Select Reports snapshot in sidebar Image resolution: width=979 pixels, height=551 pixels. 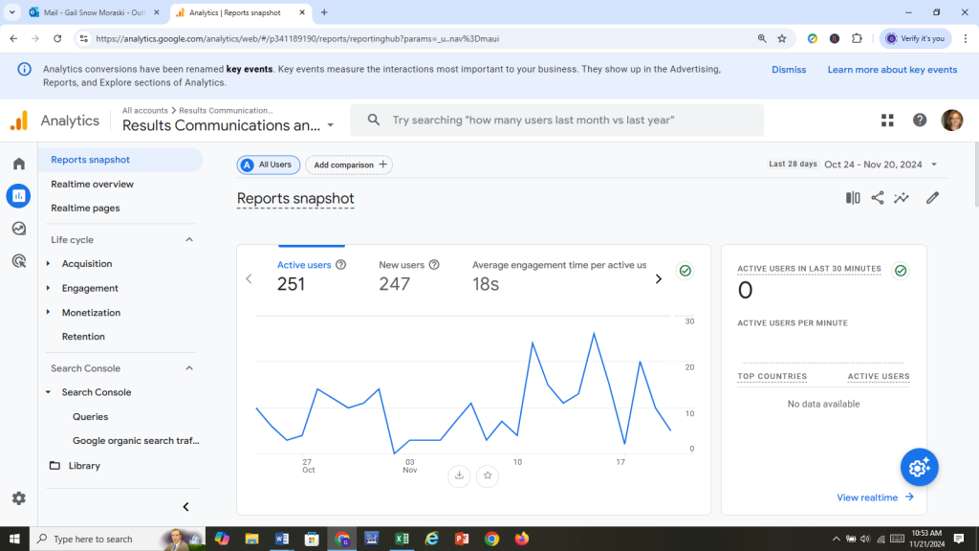[121, 160]
